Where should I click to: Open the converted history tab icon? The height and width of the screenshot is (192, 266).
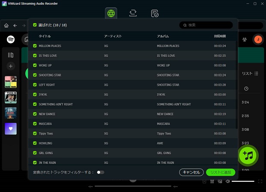[x=155, y=13]
